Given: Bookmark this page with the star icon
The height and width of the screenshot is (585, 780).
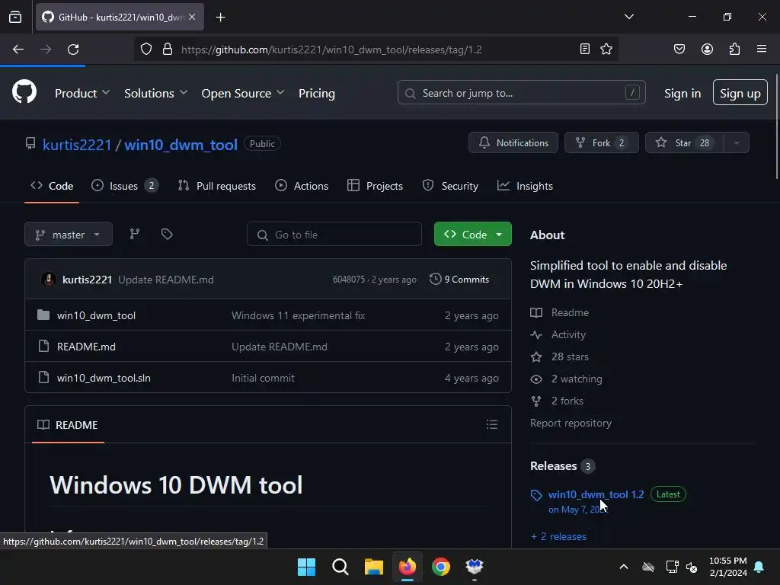Looking at the screenshot, I should point(606,49).
